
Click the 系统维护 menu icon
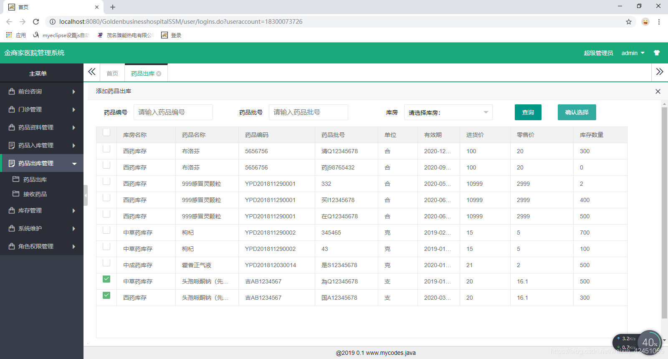[12, 228]
